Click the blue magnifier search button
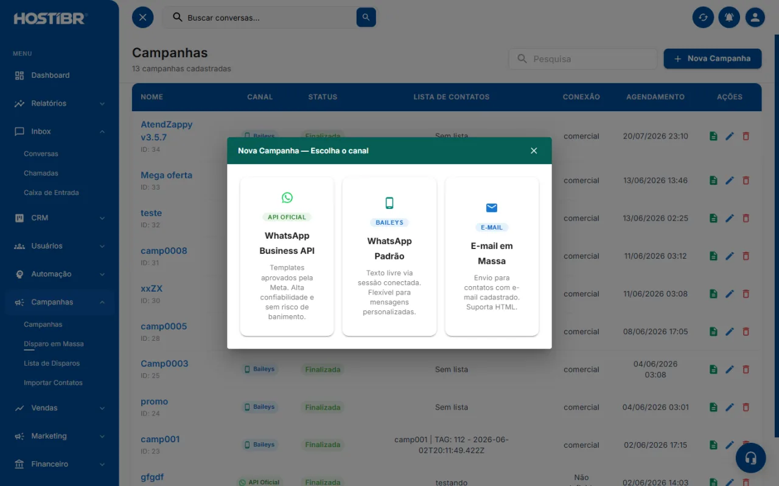This screenshot has width=779, height=486. (366, 18)
